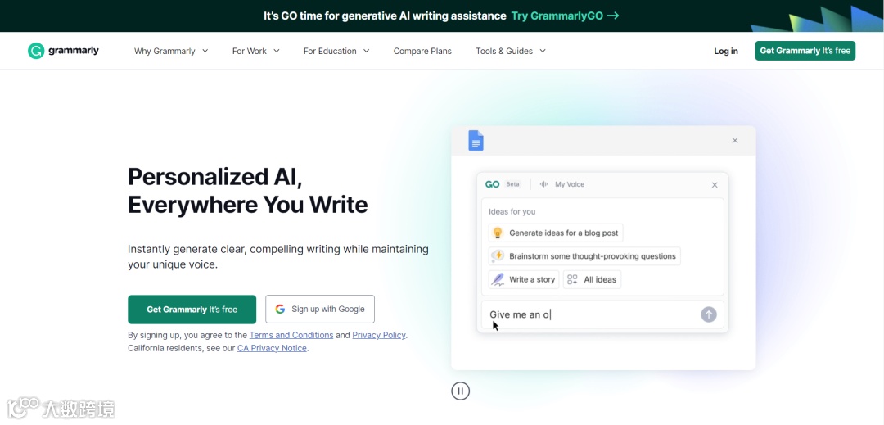The width and height of the screenshot is (884, 425).
Task: Expand the Why Grammarly menu
Action: pyautogui.click(x=171, y=51)
